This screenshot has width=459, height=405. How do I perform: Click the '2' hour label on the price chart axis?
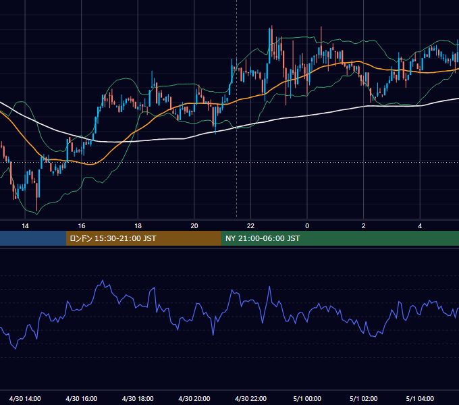tap(364, 226)
